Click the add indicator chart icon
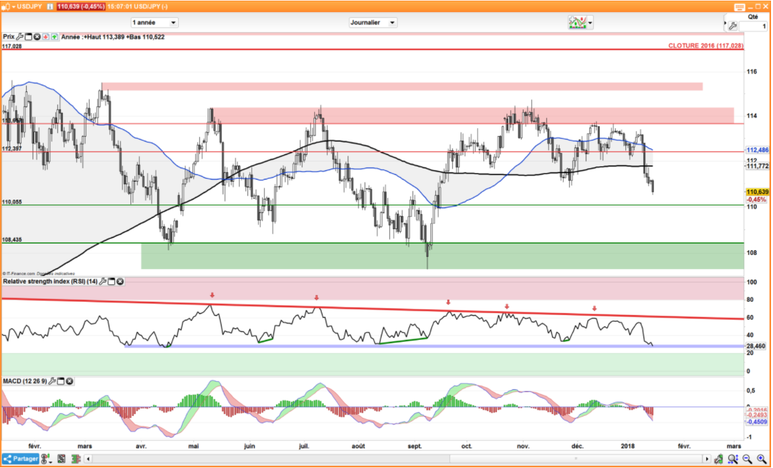This screenshot has height=468, width=773. pos(577,22)
